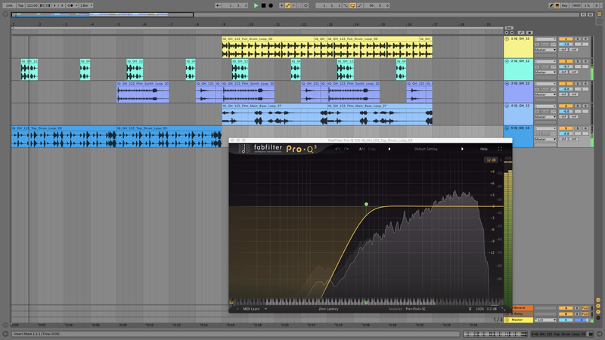Toggle the Link button in the control bar
Image resolution: width=605 pixels, height=340 pixels.
tap(9, 5)
